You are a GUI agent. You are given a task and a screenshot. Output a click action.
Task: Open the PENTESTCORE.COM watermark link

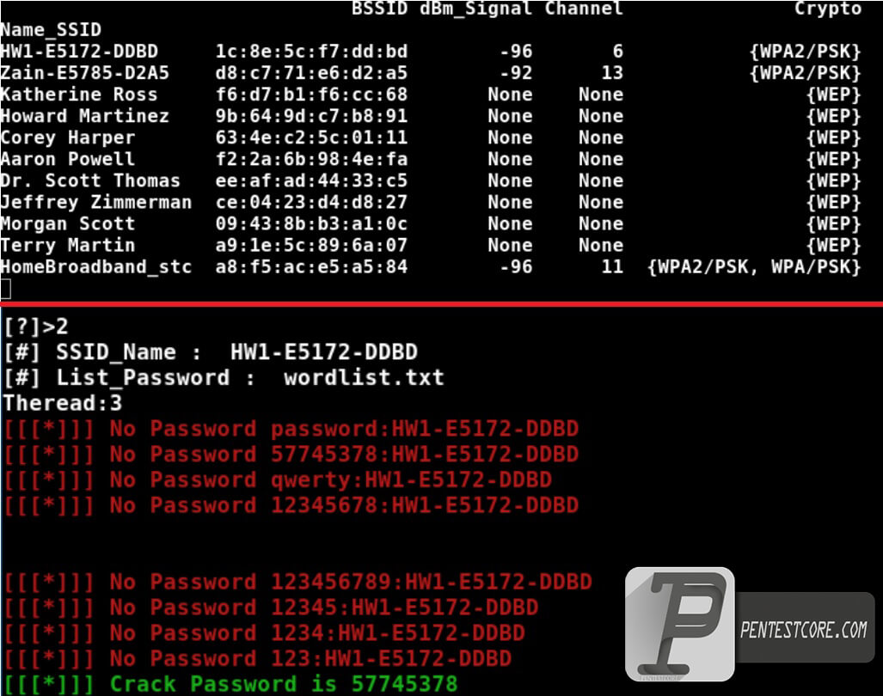coord(804,630)
